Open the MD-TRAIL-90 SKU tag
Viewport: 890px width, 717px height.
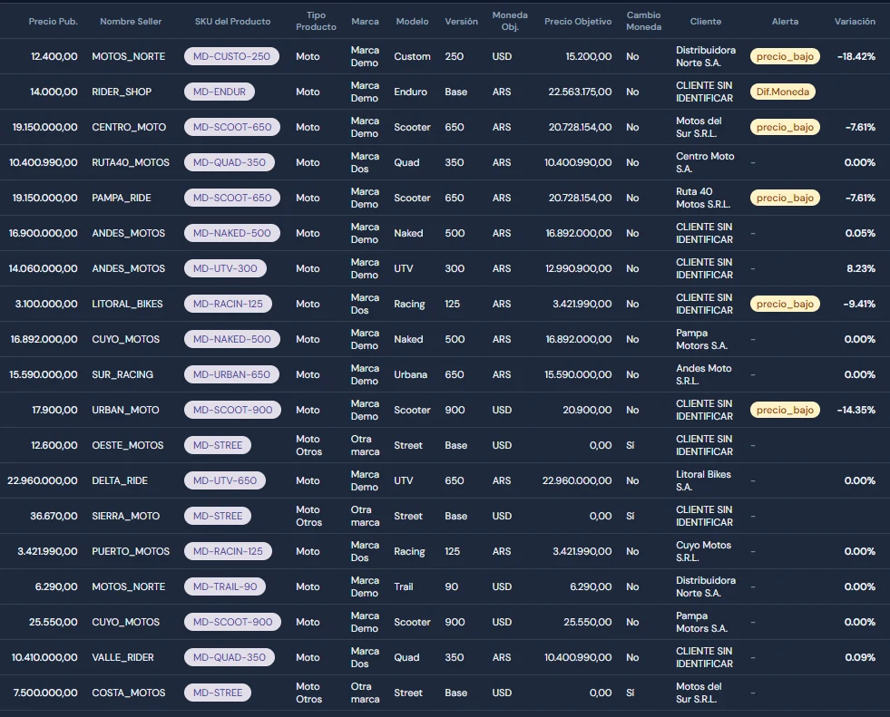coord(225,586)
